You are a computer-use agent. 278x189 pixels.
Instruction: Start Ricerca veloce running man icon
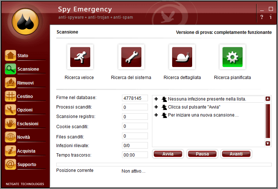pyautogui.click(x=80, y=57)
